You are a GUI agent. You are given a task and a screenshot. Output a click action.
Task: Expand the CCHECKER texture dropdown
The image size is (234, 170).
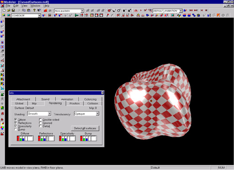point(39,15)
